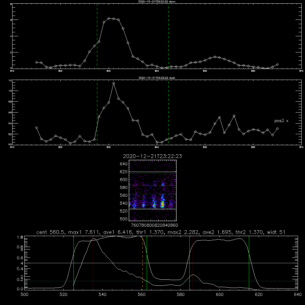This screenshot has height=305, width=305.
Task: Click the green vertical line at 525
Action: [x=74, y=263]
